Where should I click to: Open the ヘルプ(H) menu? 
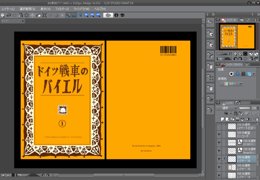[x=100, y=9]
